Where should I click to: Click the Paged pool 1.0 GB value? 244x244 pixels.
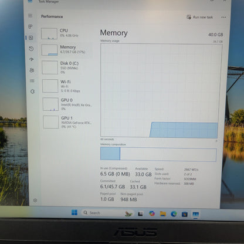(x=107, y=199)
